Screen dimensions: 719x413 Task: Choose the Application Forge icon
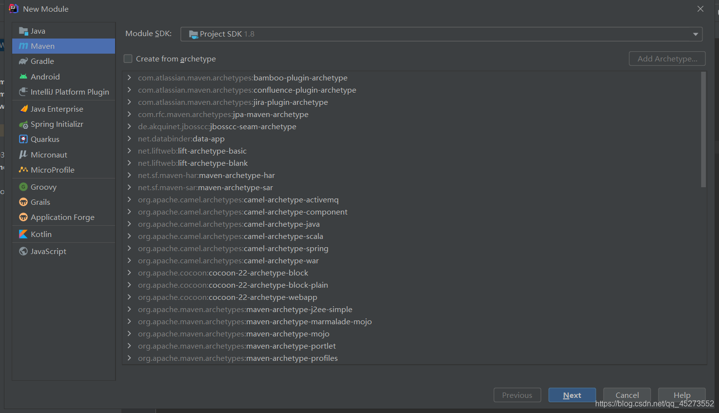point(23,217)
